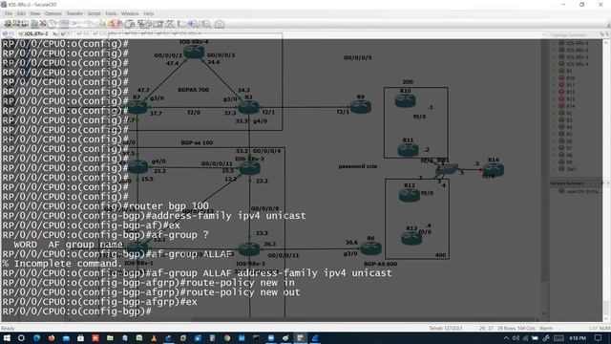This screenshot has width=611, height=344.
Task: Click router R10 icon in GNS3 topology
Action: (x=405, y=100)
